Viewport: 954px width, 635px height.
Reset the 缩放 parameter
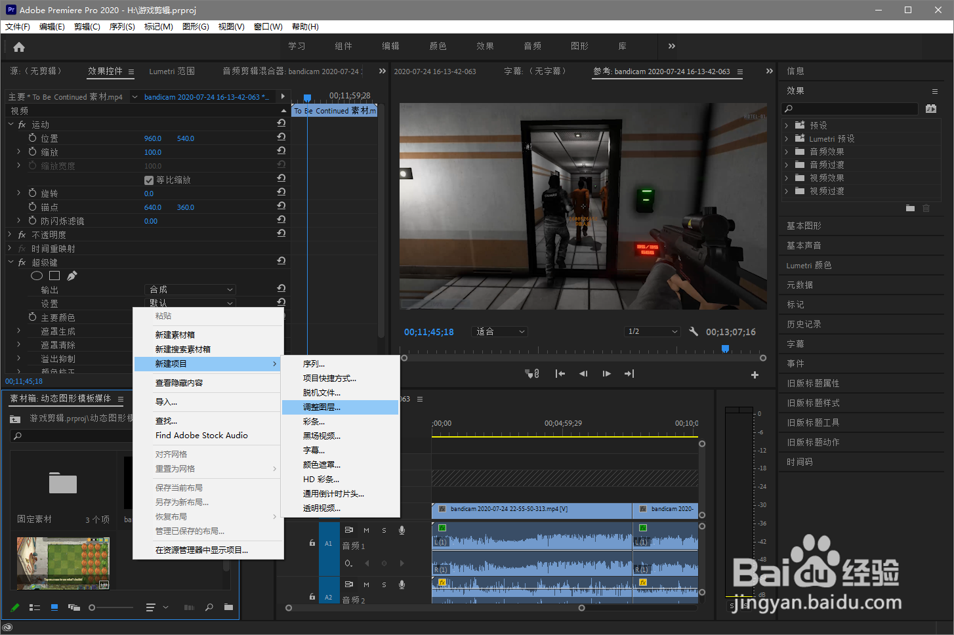click(281, 151)
